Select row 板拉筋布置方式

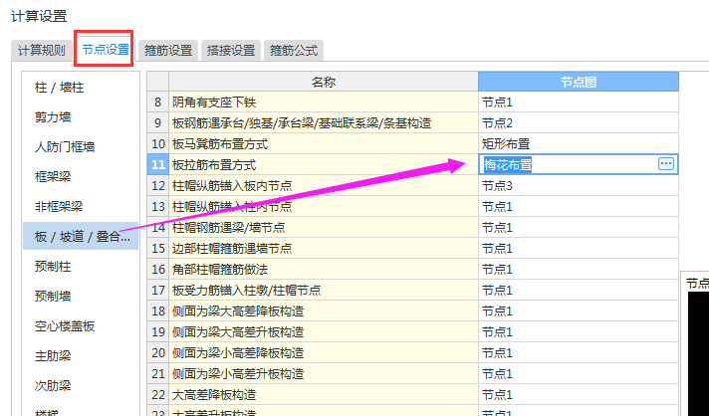click(x=324, y=165)
